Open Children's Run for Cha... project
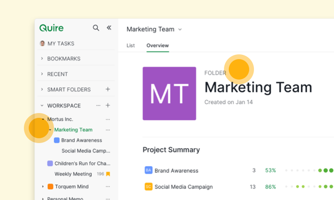Screen dimensions: 334x200 (x=83, y=163)
